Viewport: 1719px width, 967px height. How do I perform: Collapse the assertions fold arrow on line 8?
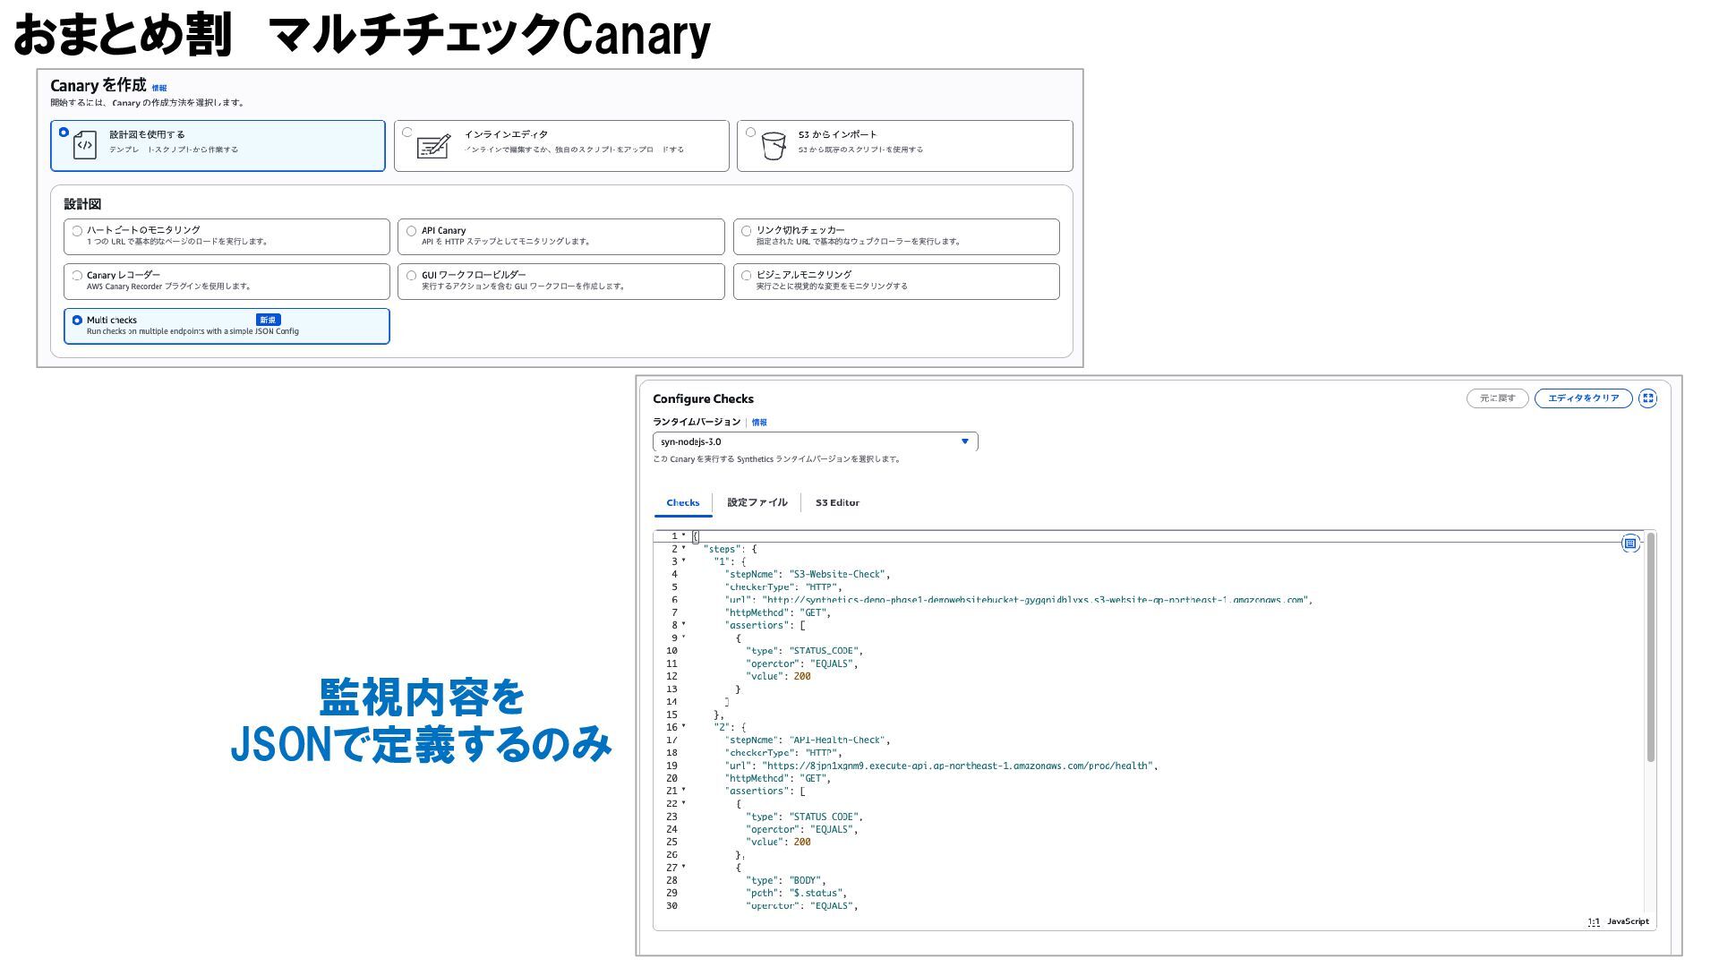pyautogui.click(x=684, y=624)
